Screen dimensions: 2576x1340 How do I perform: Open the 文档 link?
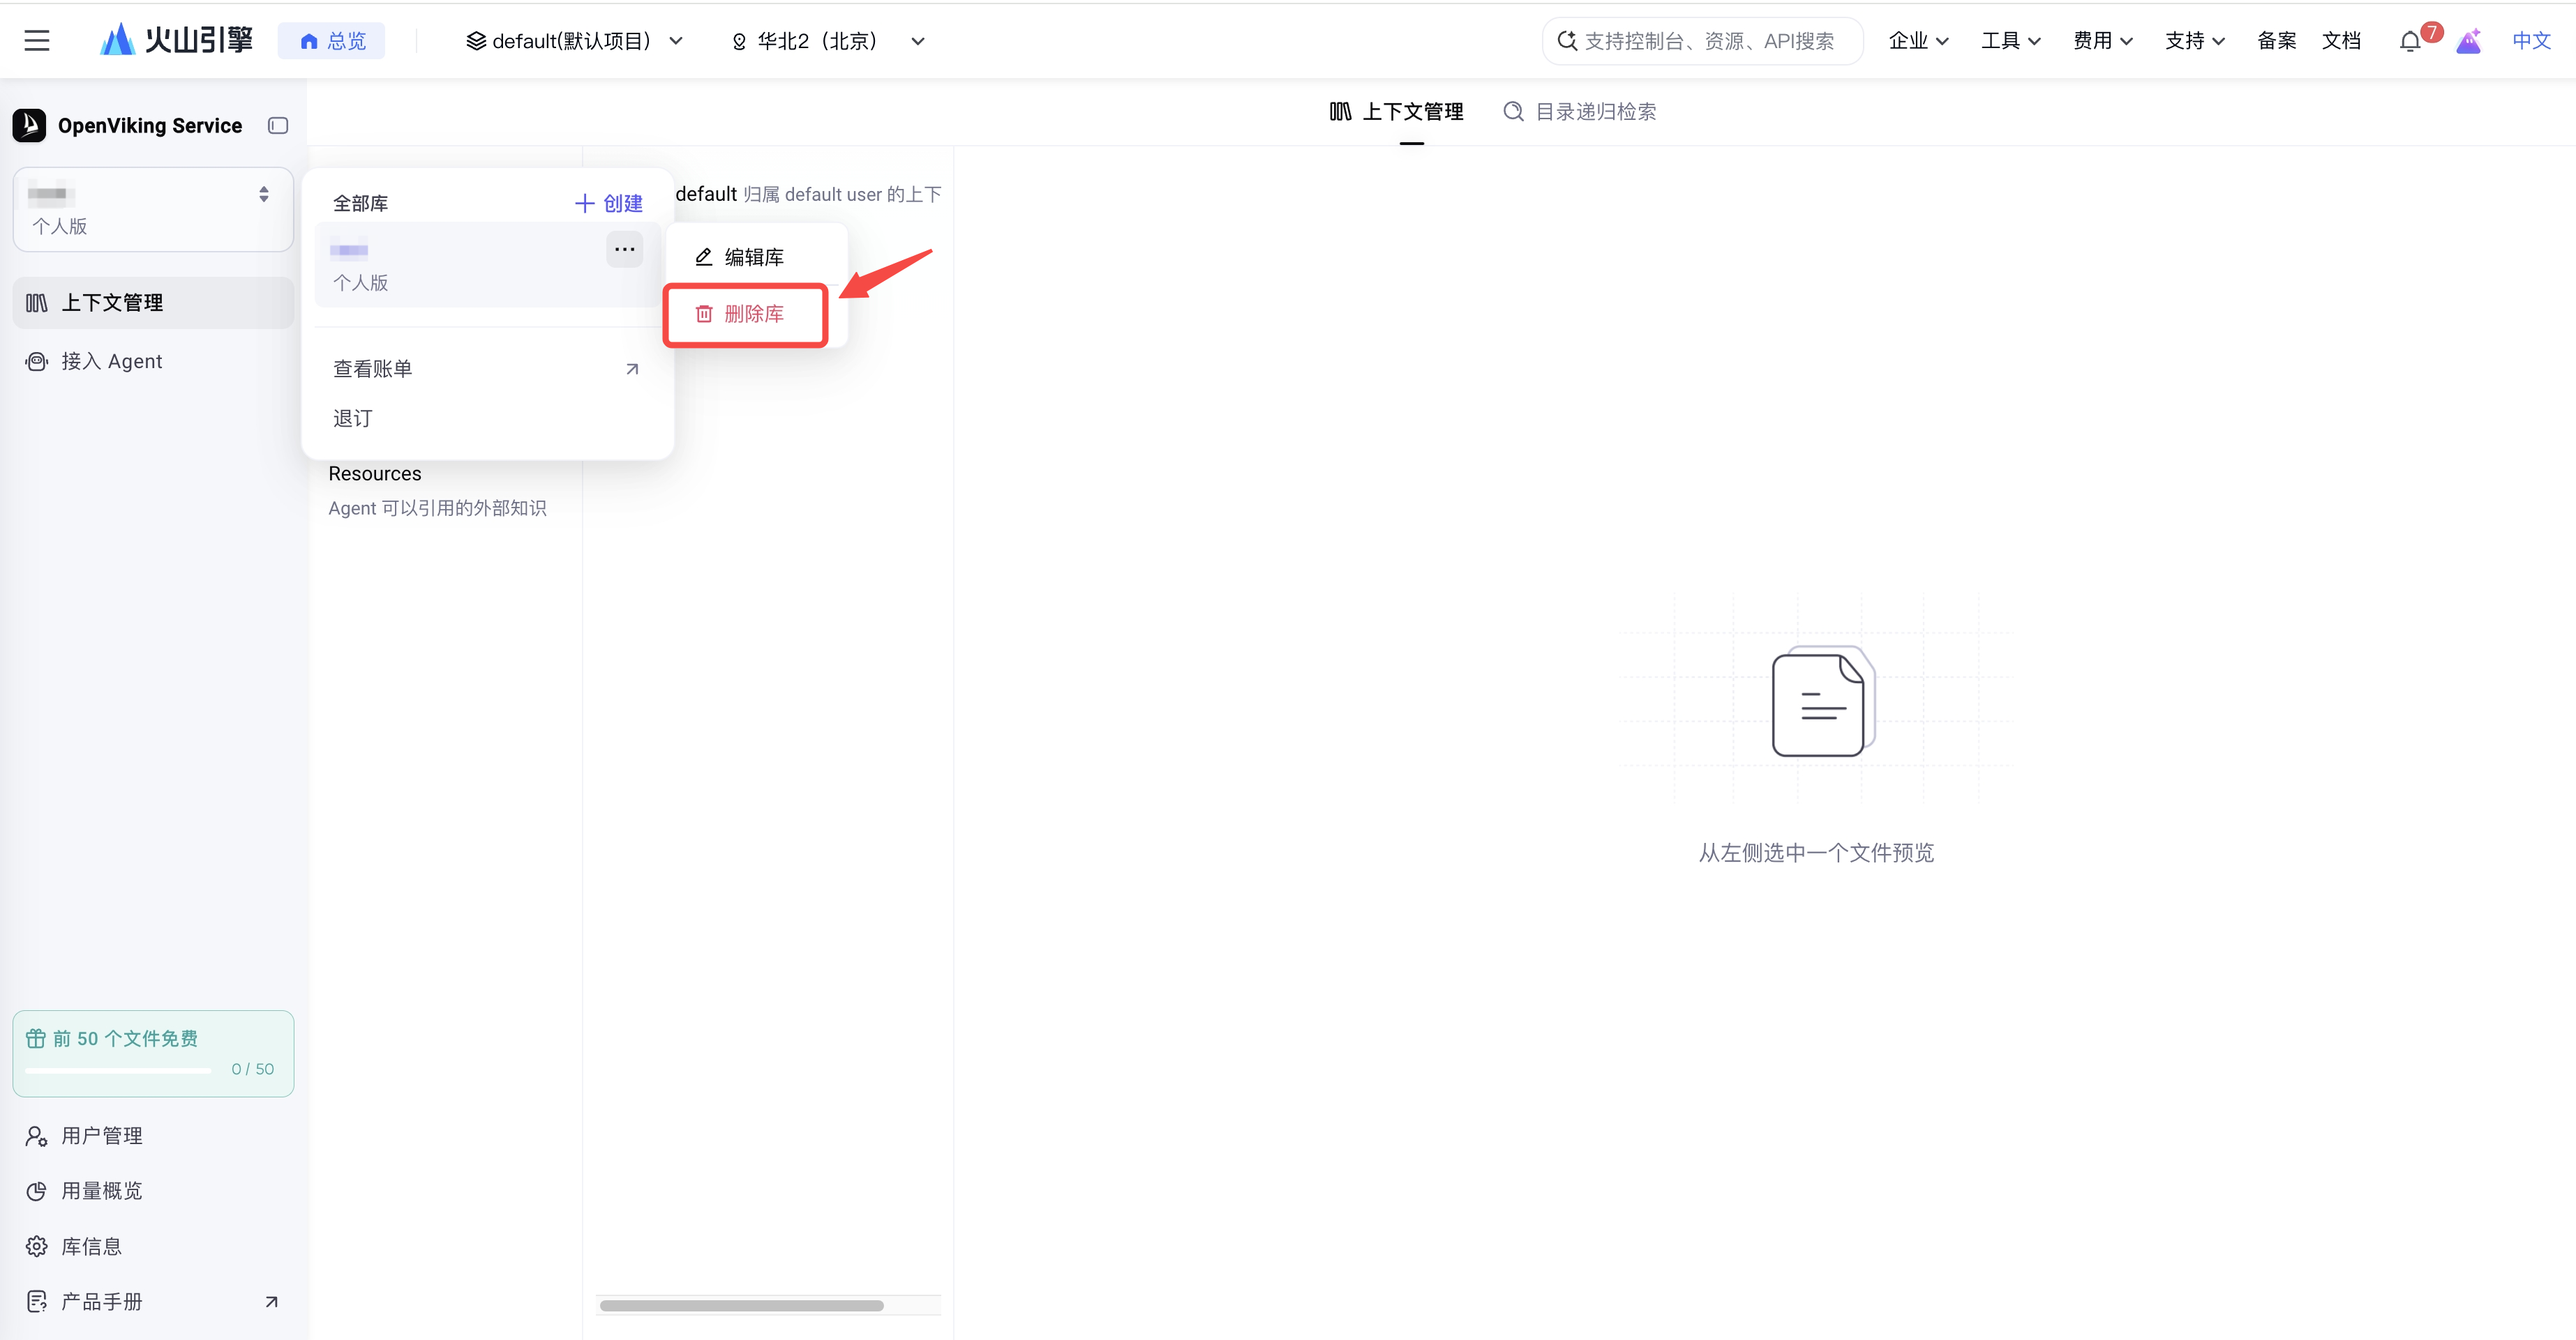click(x=2340, y=41)
